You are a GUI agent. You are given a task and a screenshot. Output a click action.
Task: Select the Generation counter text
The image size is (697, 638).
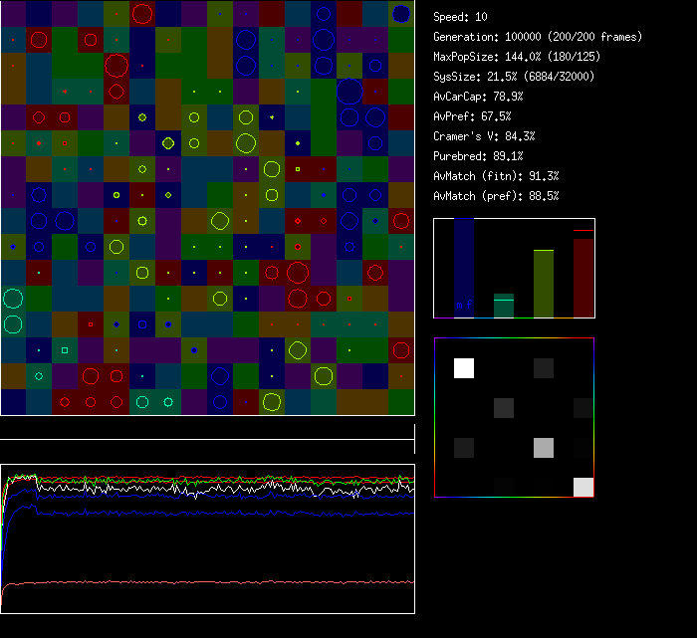(538, 37)
